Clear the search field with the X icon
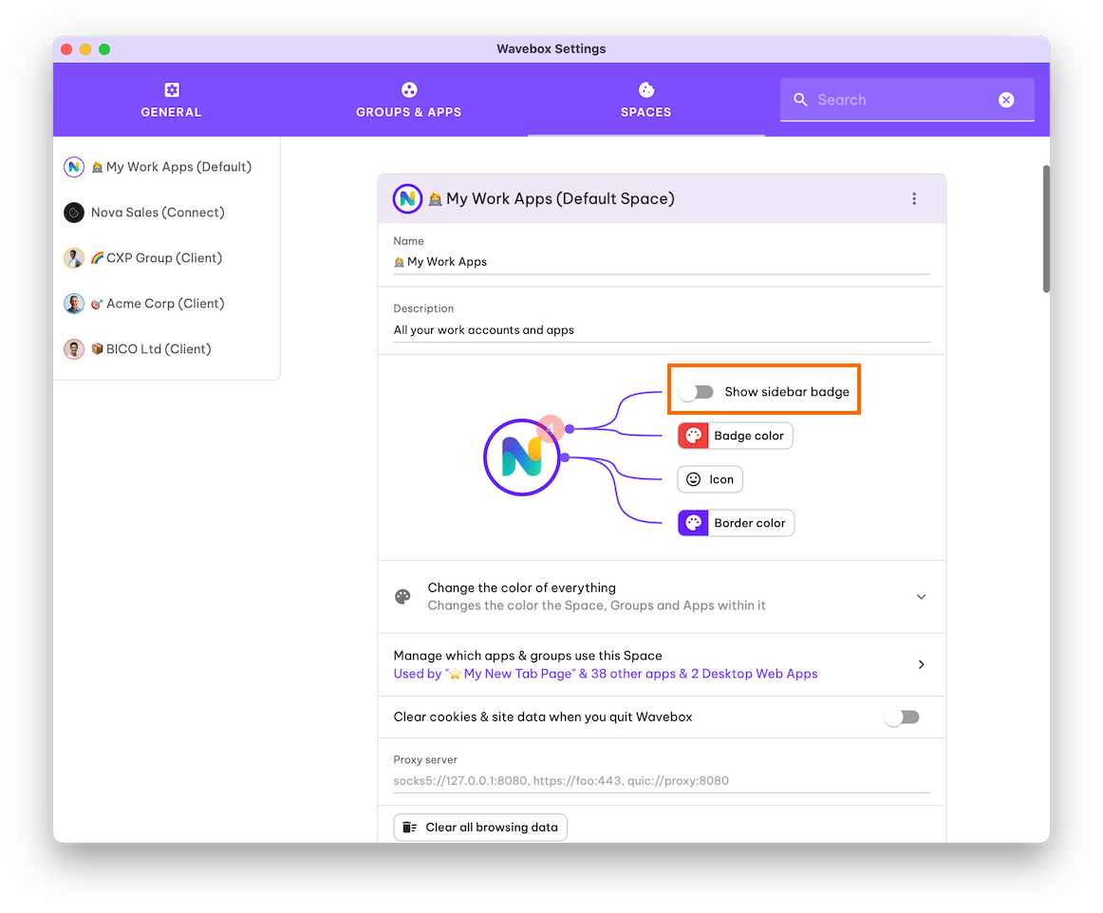Screen dimensions: 1103x913 tap(1006, 100)
